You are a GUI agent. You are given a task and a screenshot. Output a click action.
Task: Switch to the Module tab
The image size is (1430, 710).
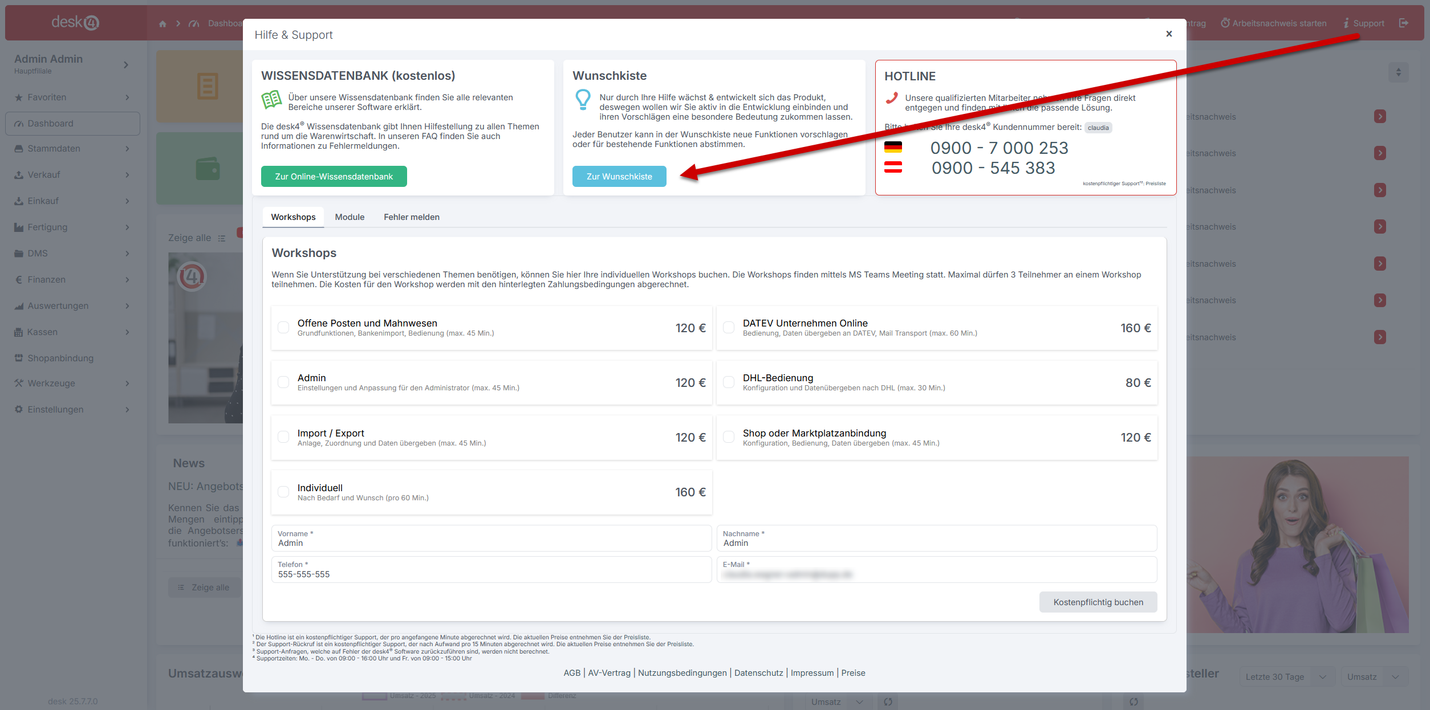pos(350,217)
